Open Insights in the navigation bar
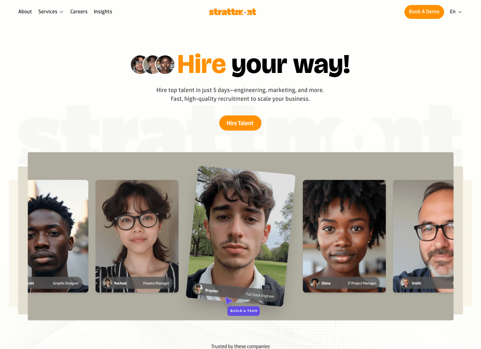 [103, 12]
